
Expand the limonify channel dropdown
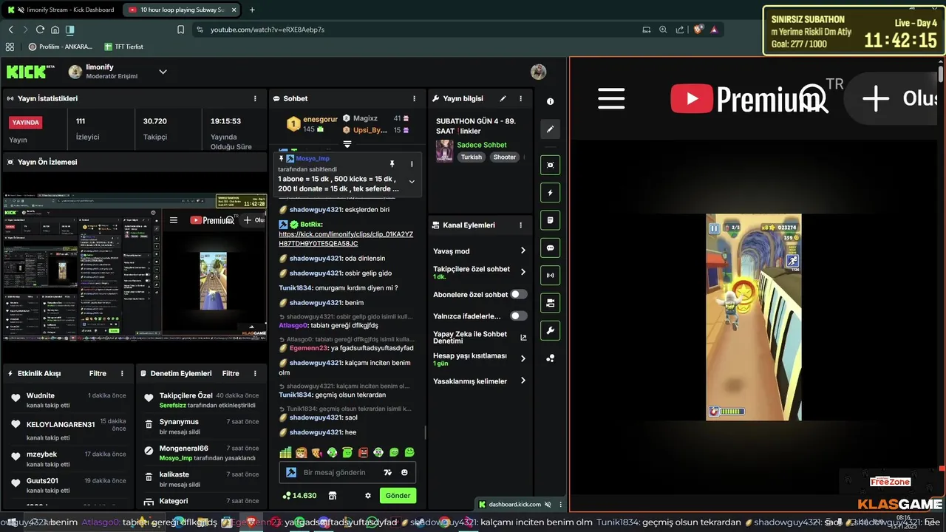click(163, 72)
